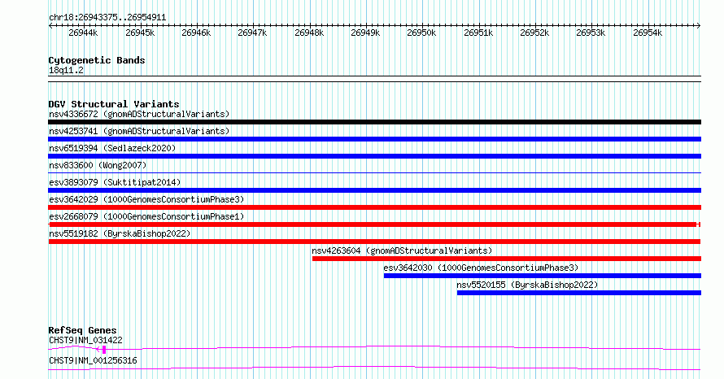724x379 pixels.
Task: Click the nsv4336672 gnomAD variant label
Action: pyautogui.click(x=139, y=114)
